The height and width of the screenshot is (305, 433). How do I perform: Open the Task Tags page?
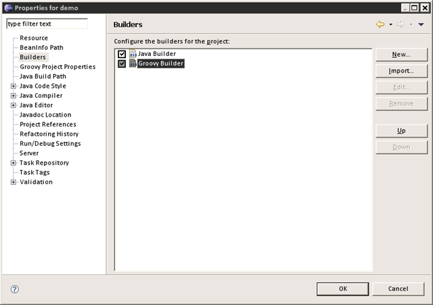[x=35, y=173]
